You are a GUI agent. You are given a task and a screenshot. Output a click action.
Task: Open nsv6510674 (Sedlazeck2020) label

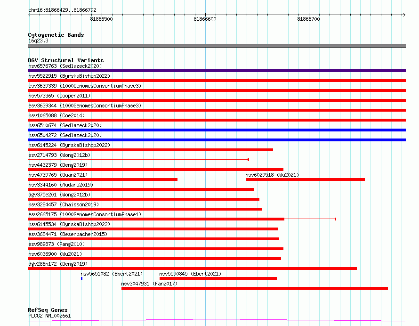click(x=65, y=125)
